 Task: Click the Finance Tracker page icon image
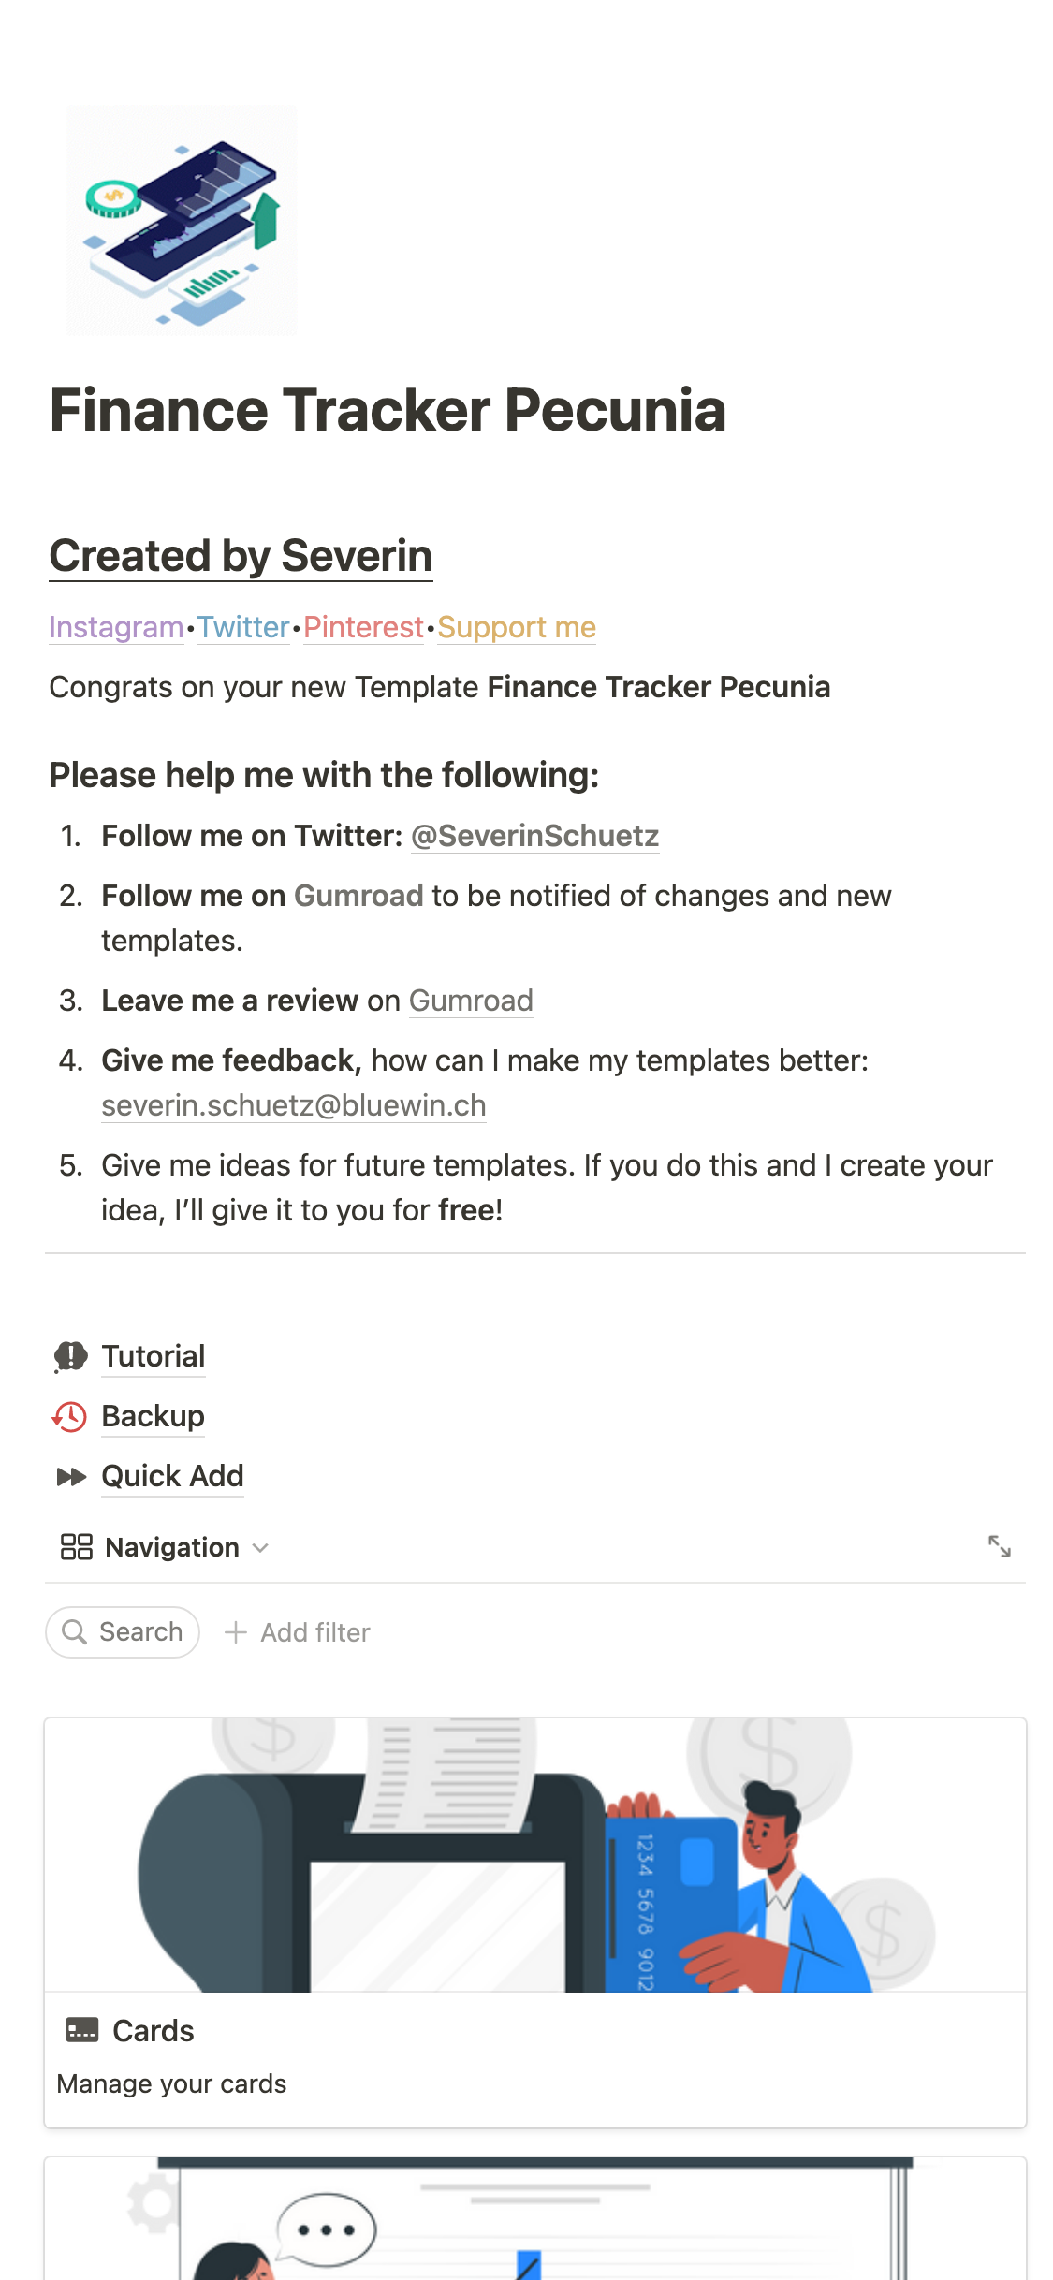[182, 220]
